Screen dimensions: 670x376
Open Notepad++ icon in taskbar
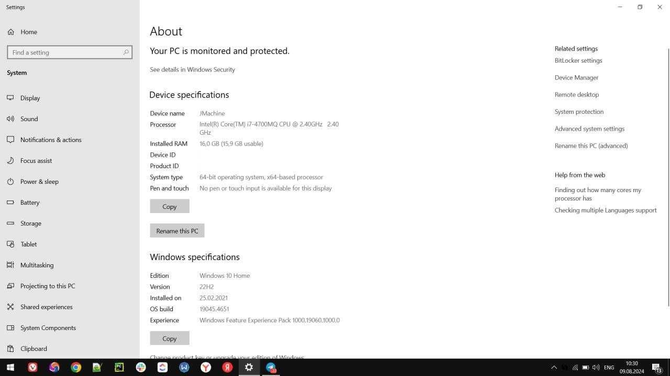click(x=97, y=367)
